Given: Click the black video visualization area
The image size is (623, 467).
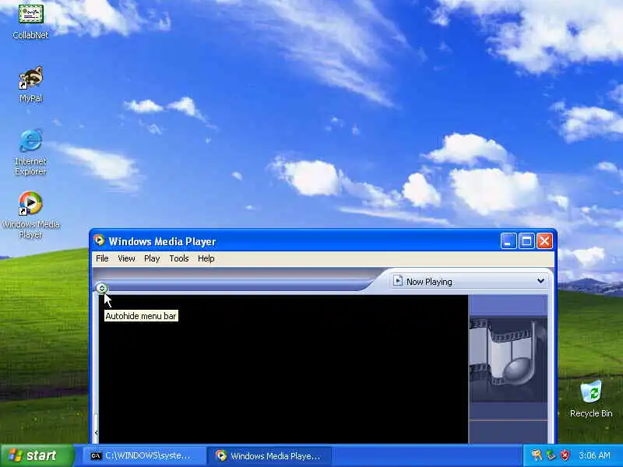Looking at the screenshot, I should pyautogui.click(x=283, y=369).
